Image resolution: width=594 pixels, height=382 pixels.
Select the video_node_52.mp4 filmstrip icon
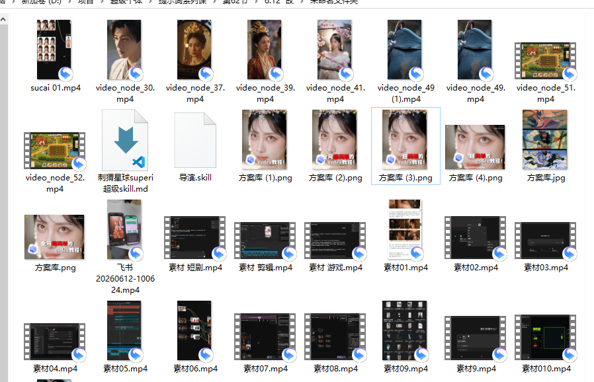coord(54,151)
